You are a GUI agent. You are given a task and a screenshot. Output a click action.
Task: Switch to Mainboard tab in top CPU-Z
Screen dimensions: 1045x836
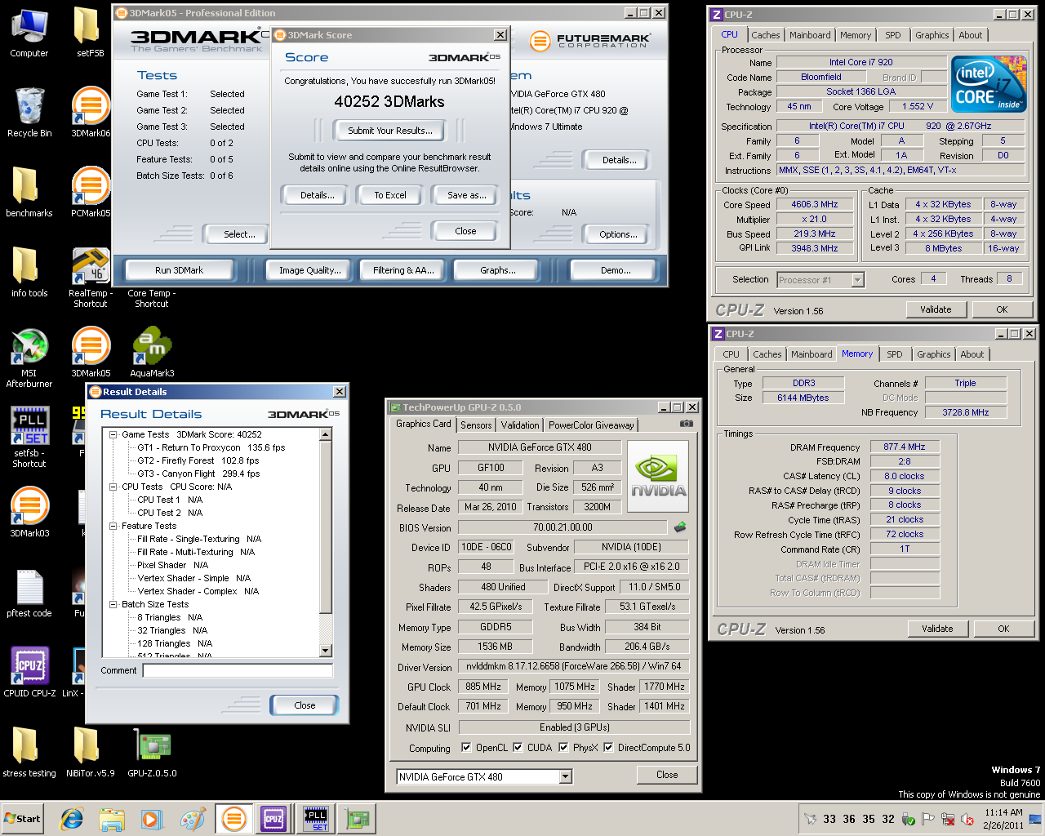point(810,35)
